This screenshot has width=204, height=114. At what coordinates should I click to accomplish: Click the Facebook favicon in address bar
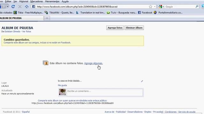pos(33,7)
